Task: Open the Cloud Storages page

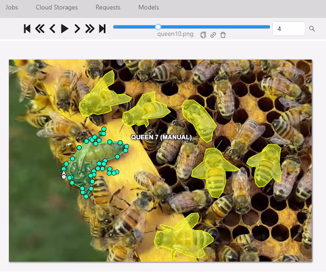Action: click(x=57, y=7)
